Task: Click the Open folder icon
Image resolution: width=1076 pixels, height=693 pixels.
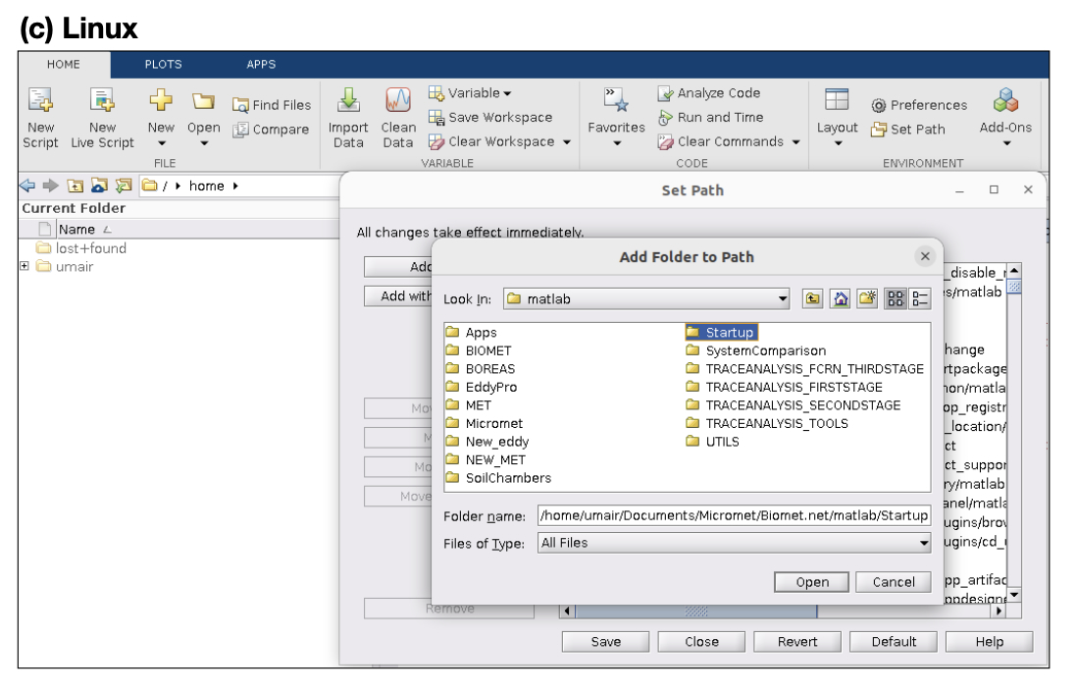Action: (203, 102)
